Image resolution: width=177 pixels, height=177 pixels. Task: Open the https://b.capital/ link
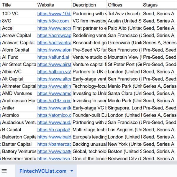pos(54,130)
